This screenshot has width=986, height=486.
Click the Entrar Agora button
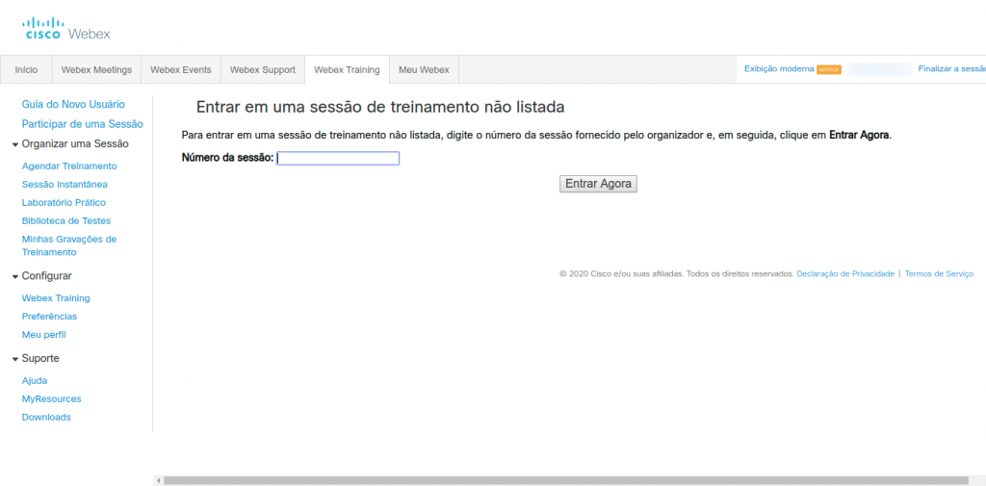pos(598,184)
